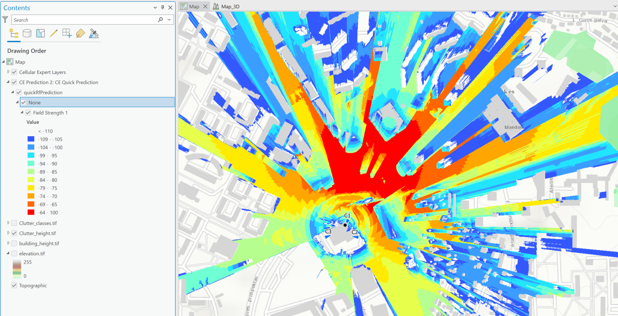The width and height of the screenshot is (618, 316).
Task: Select List By Snapping grid icon
Action: [x=67, y=34]
